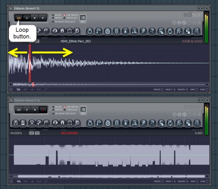Click the cursor drag-sample icon in recording Edison
Image resolution: width=218 pixels, height=189 pixels.
188,123
